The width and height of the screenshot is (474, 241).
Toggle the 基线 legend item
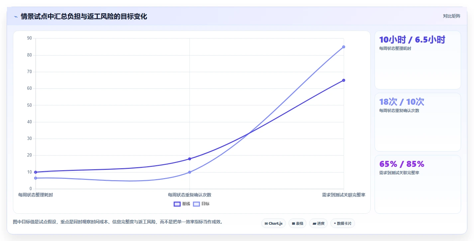click(x=182, y=204)
